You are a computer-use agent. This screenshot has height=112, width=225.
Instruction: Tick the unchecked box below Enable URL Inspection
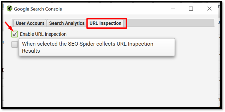tap(15, 45)
